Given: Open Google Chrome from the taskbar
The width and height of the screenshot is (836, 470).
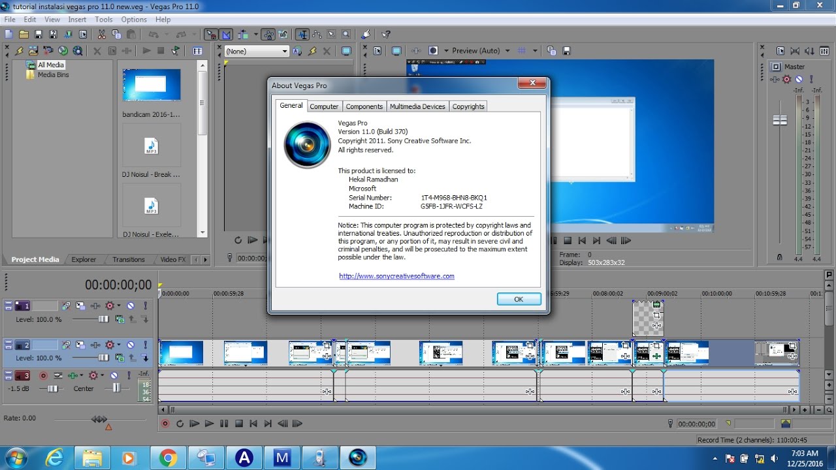Looking at the screenshot, I should [168, 458].
